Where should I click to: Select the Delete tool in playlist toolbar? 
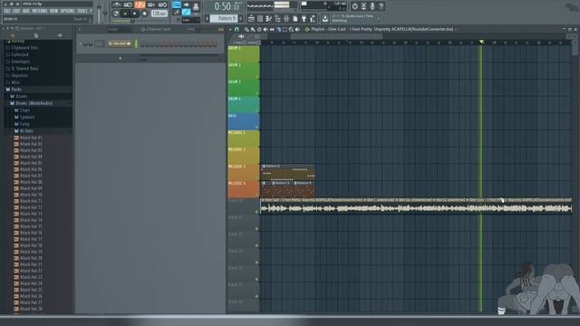[259, 29]
